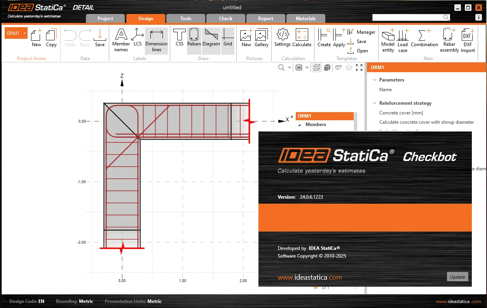Show the CSS cross-section drawing

[180, 38]
